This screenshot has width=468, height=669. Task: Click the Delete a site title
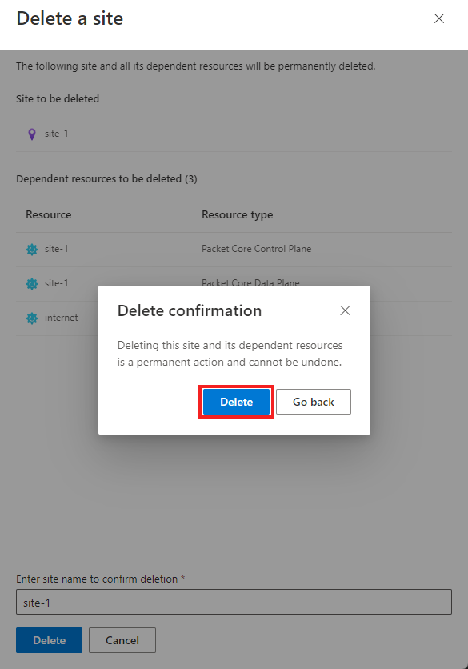(70, 18)
